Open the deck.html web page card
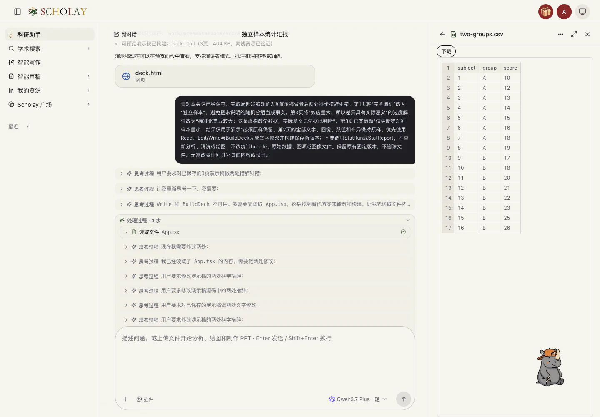600x417 pixels. coord(215,76)
